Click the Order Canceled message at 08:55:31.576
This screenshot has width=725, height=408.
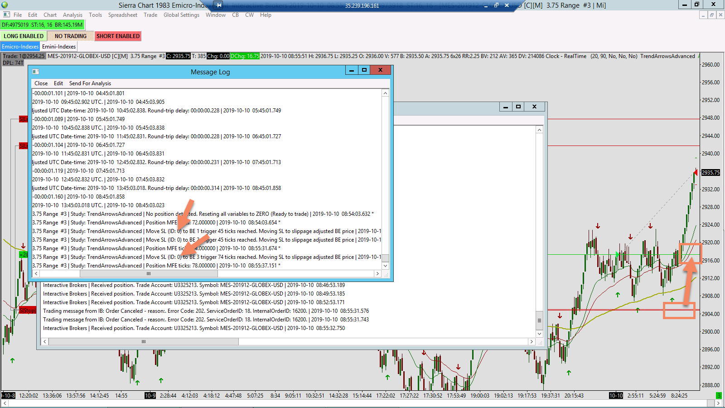click(206, 311)
